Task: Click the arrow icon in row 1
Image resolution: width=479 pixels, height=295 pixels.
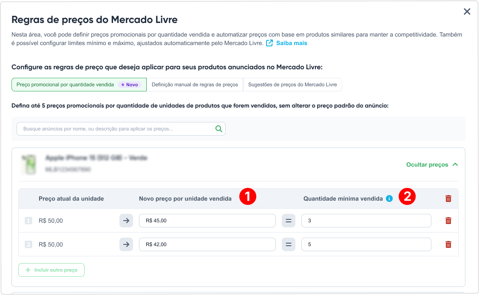Action: [x=126, y=221]
